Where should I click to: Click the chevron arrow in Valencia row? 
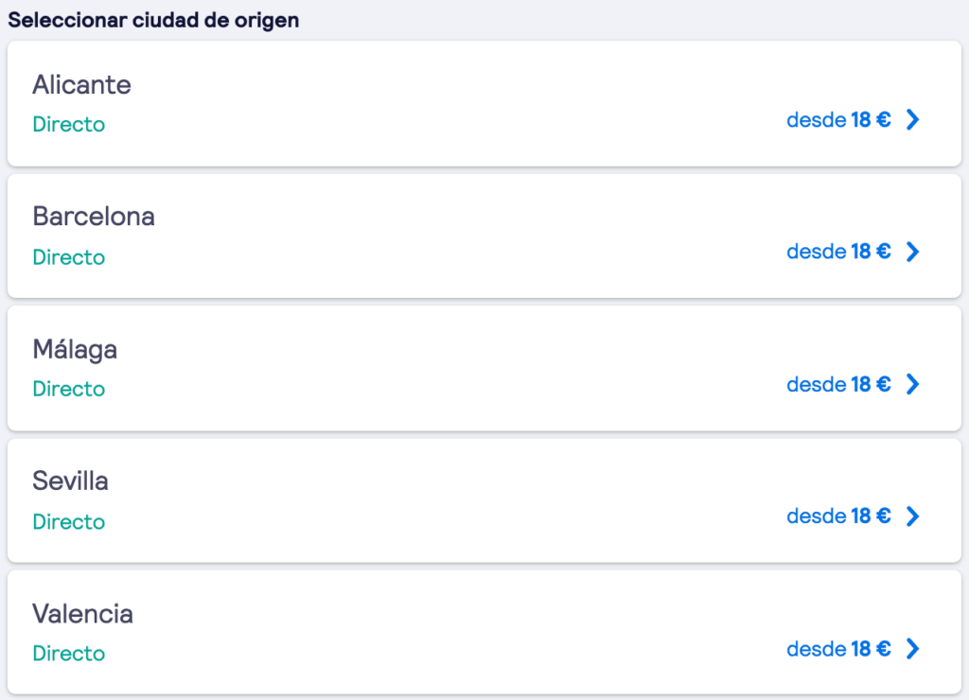[913, 649]
